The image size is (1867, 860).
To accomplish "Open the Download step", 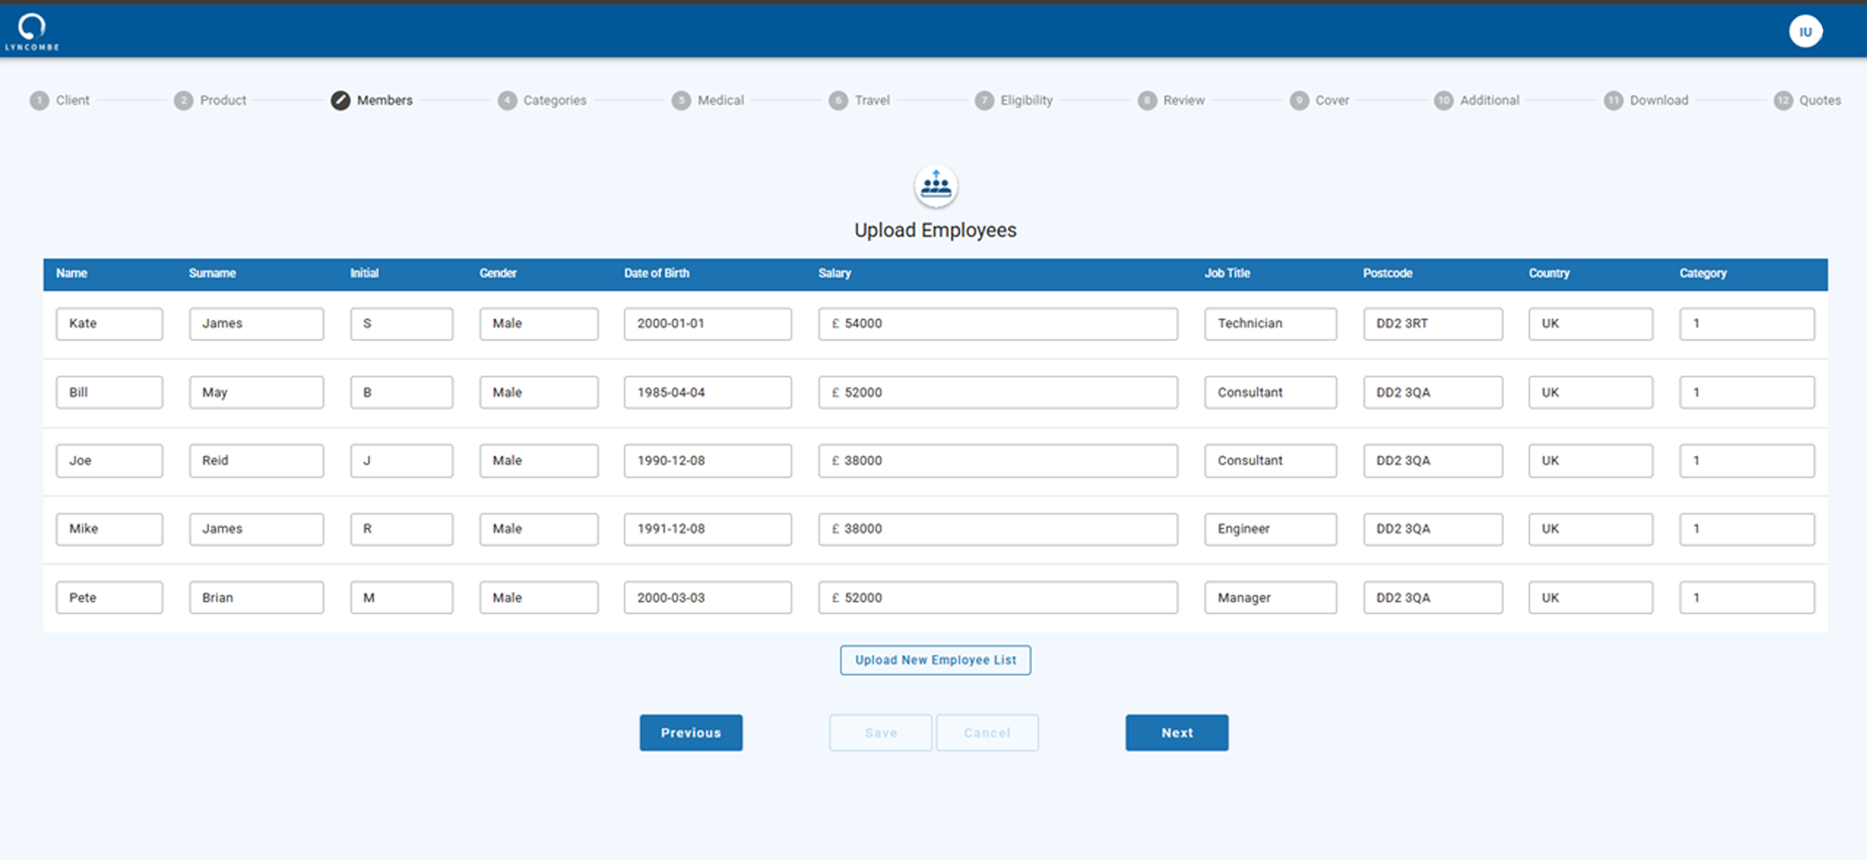I will [x=1658, y=100].
